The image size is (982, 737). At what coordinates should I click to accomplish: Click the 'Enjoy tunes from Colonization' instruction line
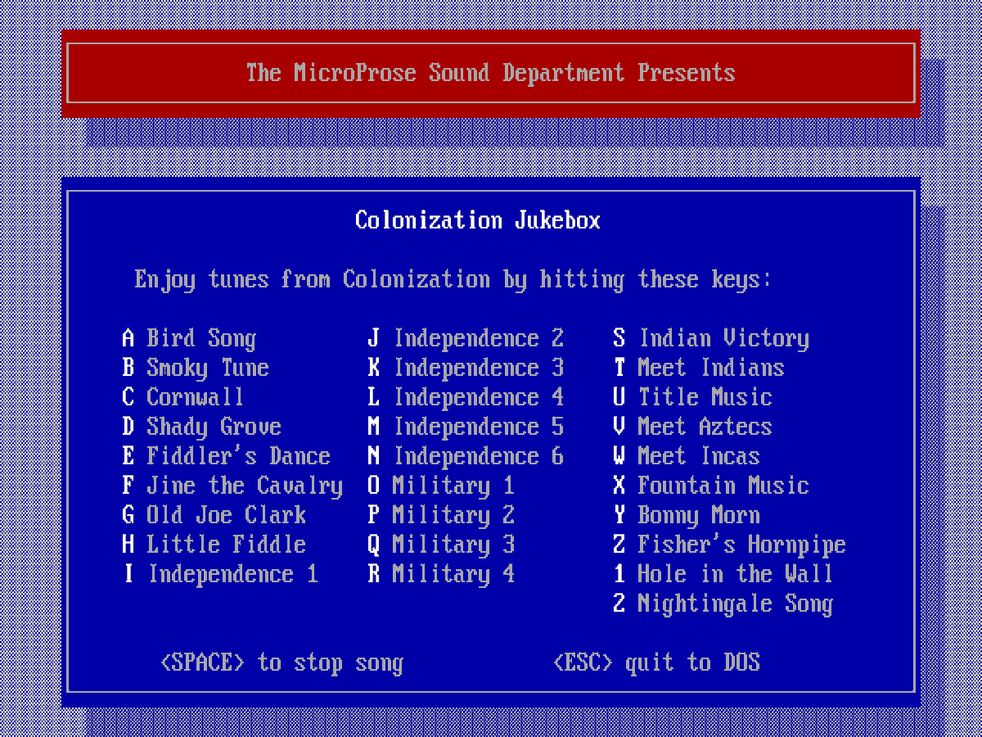(453, 279)
